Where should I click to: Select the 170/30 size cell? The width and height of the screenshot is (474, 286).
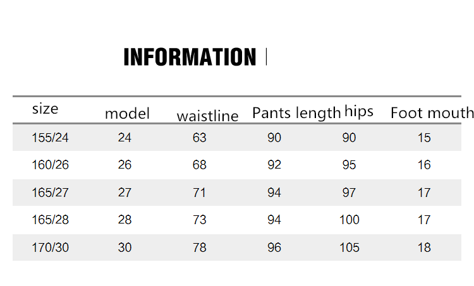point(50,247)
